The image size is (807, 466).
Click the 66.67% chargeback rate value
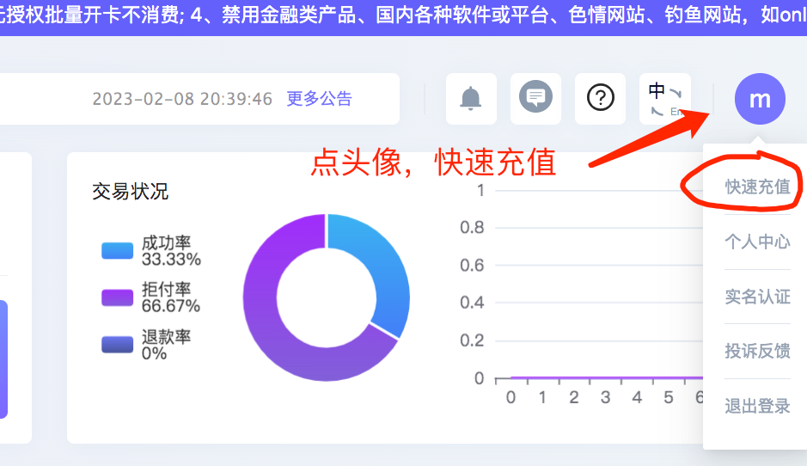point(171,306)
